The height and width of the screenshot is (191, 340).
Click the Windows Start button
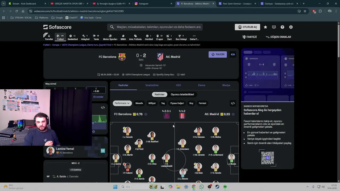(x=115, y=187)
